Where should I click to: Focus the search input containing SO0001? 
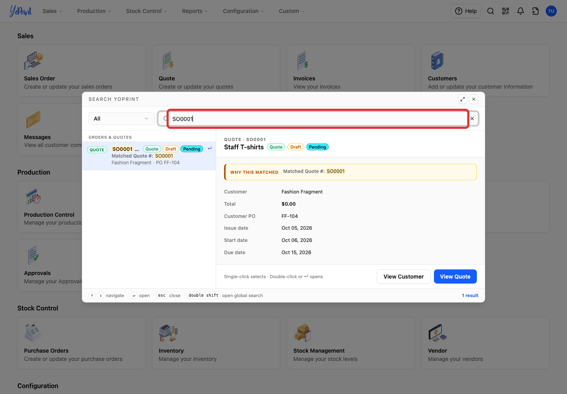(318, 119)
